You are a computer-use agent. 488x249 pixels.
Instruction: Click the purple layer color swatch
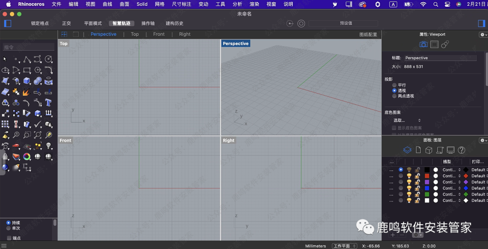click(x=427, y=182)
